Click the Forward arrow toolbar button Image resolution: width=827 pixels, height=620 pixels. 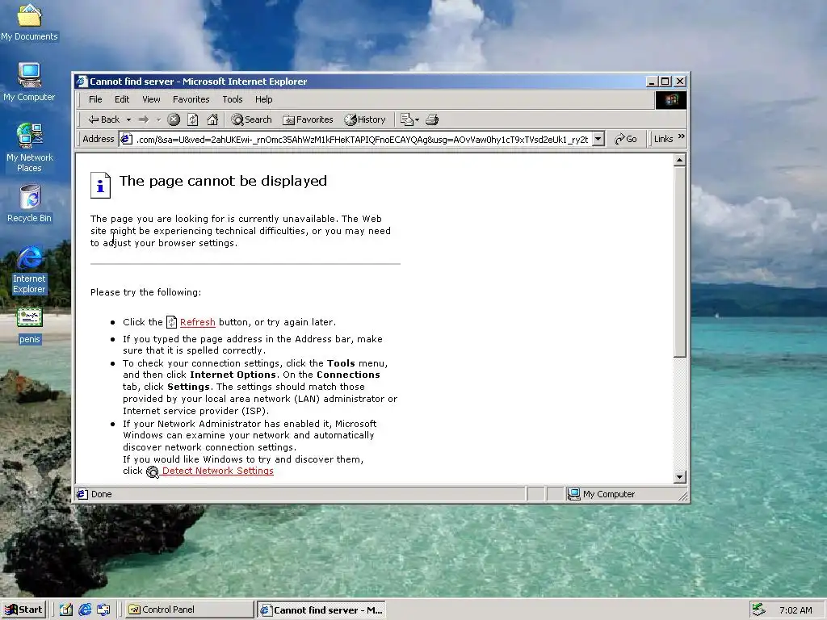pos(144,119)
